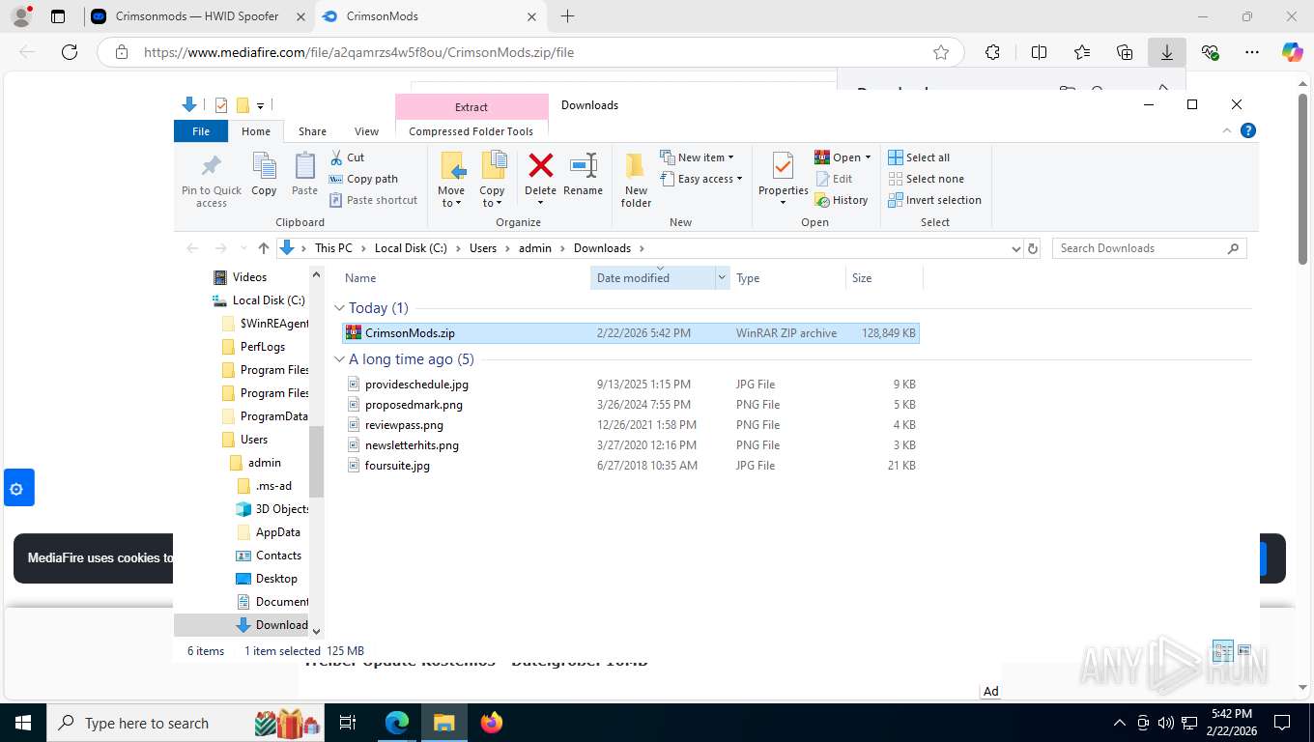Click the Copy ribbon button
This screenshot has width=1314, height=742.
pyautogui.click(x=264, y=176)
